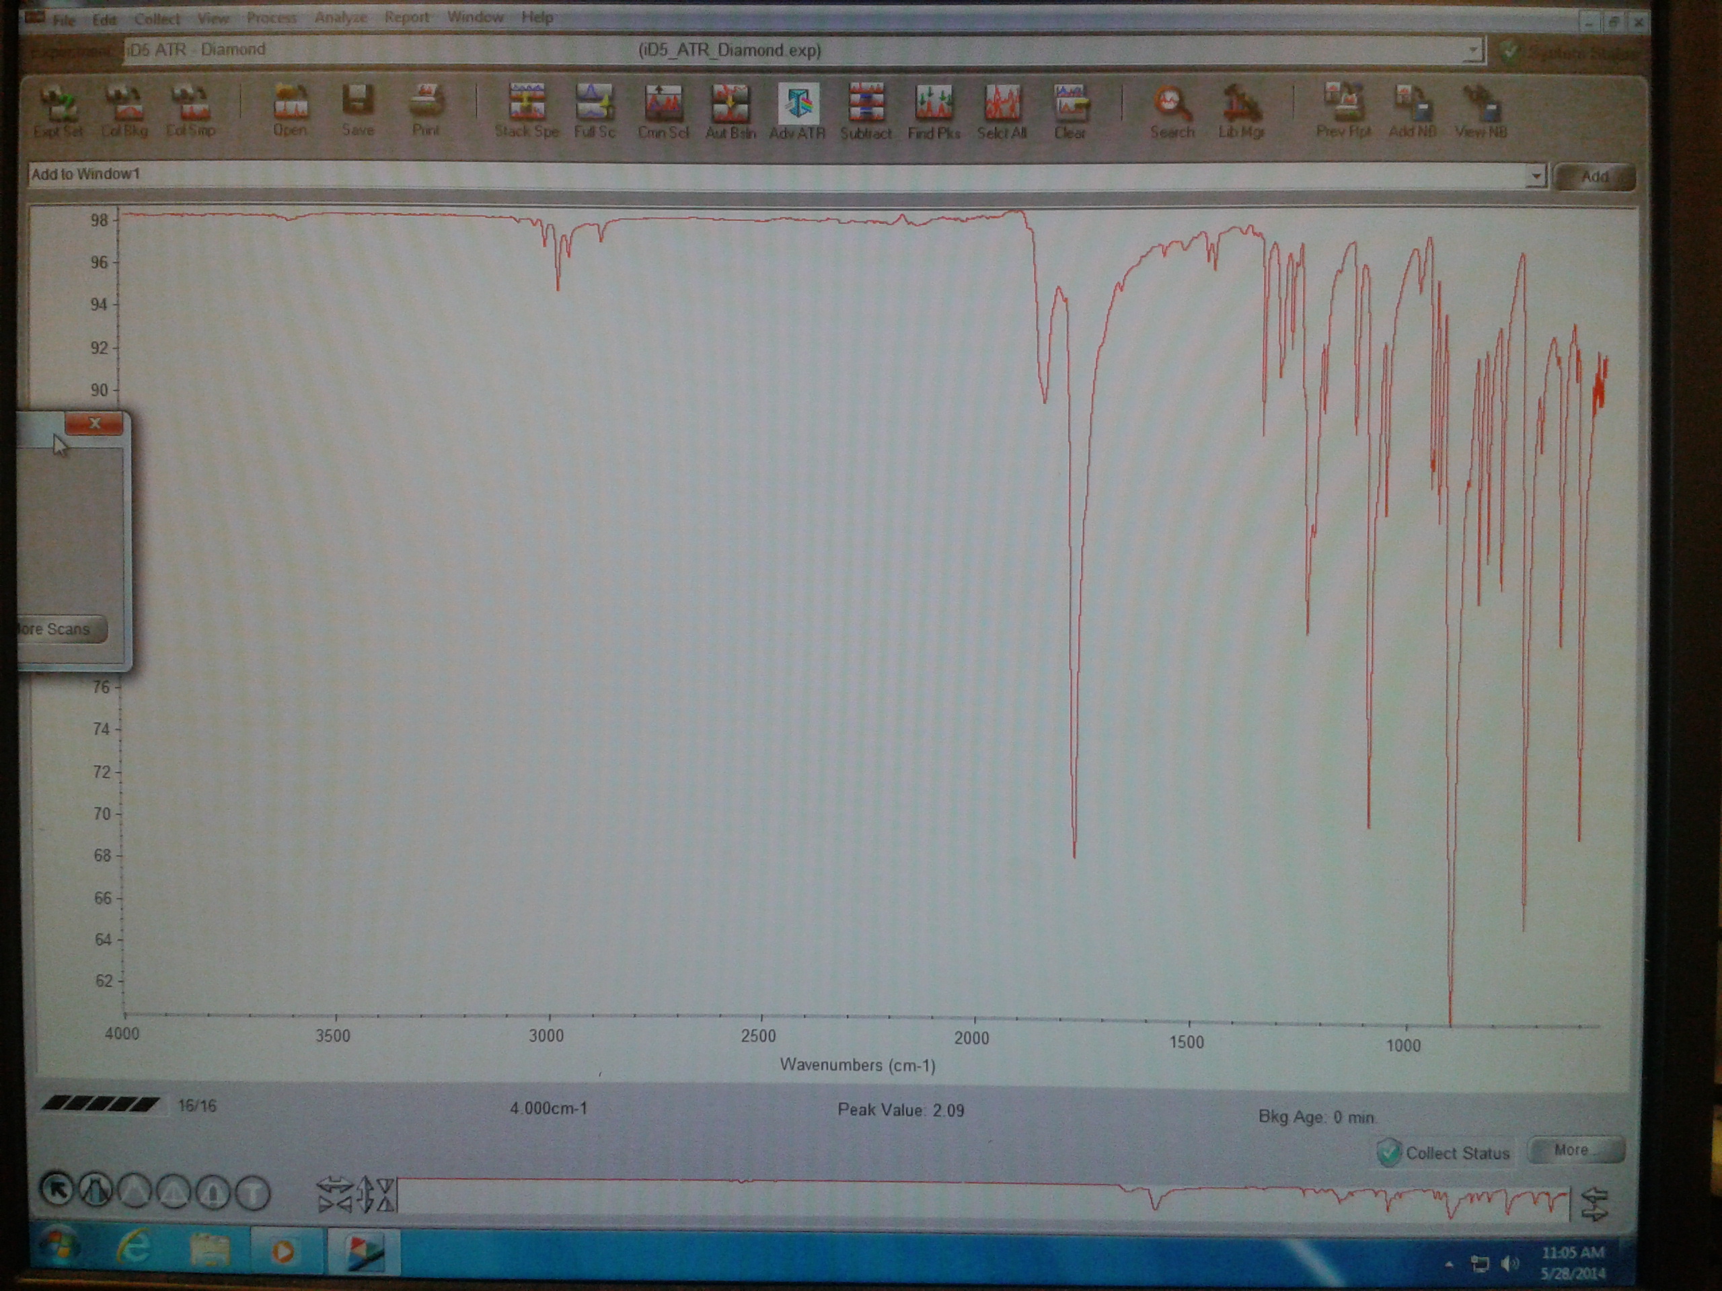Screen dimensions: 1722x1291
Task: Open the Analyze menu
Action: 340,17
